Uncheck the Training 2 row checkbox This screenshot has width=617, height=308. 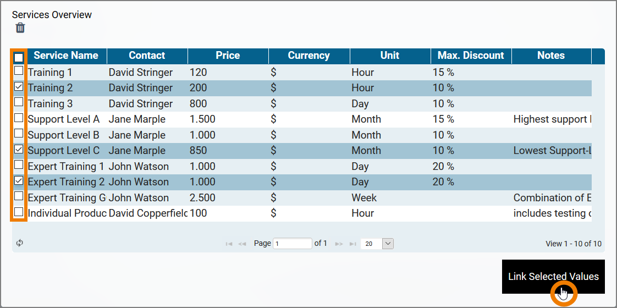[19, 87]
